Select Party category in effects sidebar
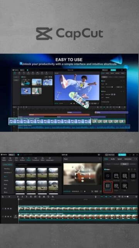This screenshot has width=139, height=248. click(x=5, y=184)
